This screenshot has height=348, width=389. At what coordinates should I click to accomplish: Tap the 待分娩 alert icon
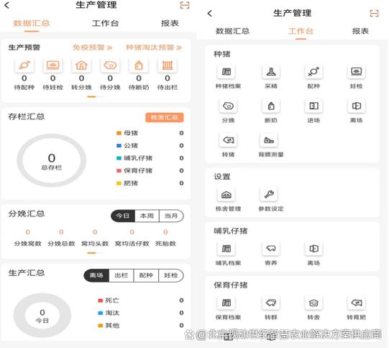click(110, 65)
